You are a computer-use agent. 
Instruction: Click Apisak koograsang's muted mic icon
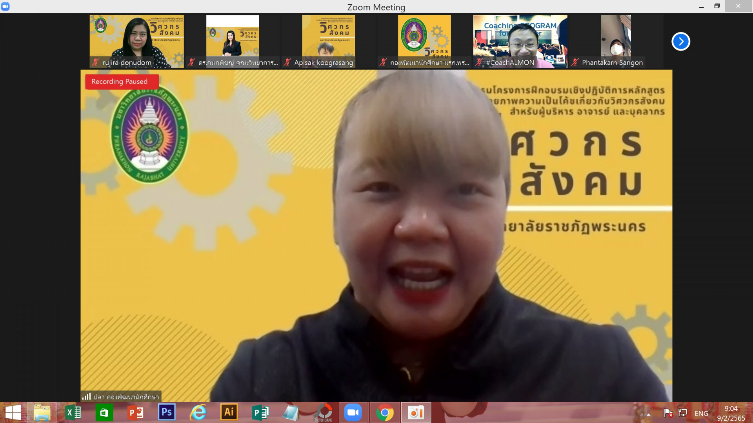coord(287,62)
